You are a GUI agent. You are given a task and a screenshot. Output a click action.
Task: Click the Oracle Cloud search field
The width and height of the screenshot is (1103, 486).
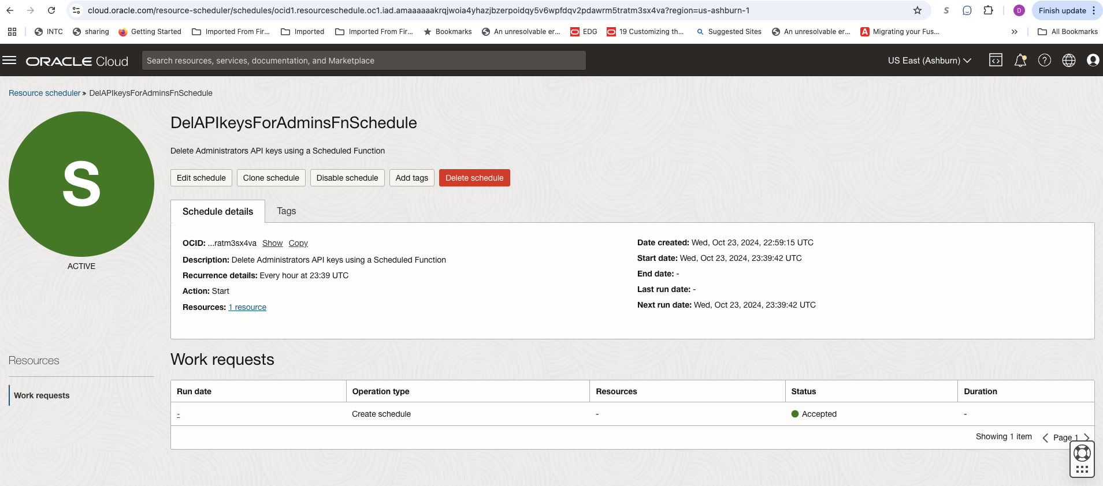pyautogui.click(x=363, y=61)
